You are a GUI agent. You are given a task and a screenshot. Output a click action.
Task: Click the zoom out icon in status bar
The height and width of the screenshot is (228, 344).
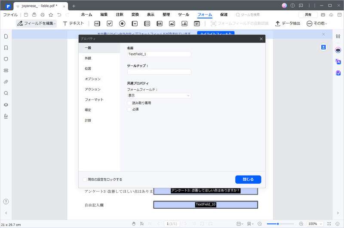260,224
